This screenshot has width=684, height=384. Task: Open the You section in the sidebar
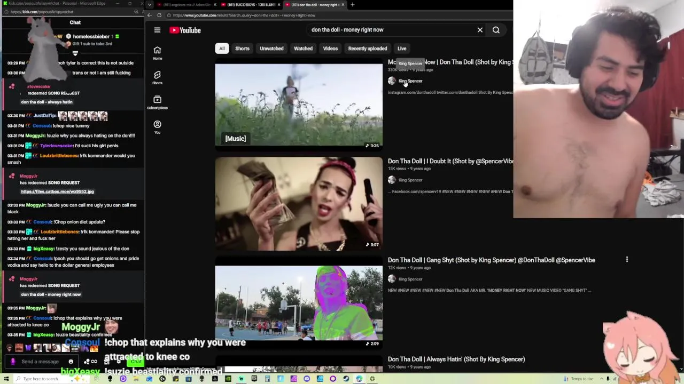[x=157, y=127]
